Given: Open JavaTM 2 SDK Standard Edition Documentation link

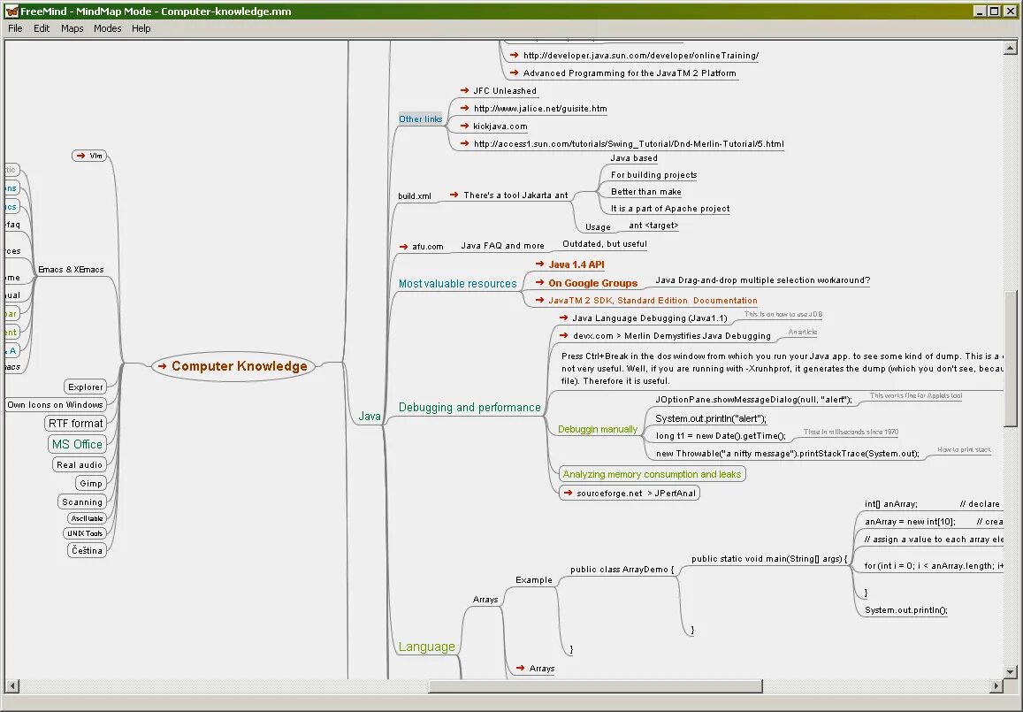Looking at the screenshot, I should point(653,301).
